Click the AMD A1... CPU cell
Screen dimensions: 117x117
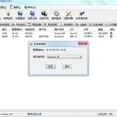[x=75, y=36]
